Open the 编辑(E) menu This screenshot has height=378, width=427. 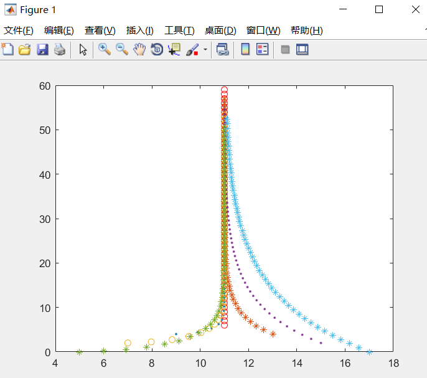[x=59, y=31]
